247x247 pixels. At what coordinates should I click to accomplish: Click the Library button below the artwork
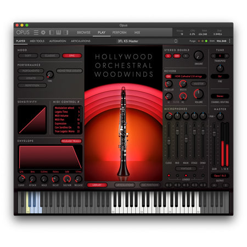point(97,185)
